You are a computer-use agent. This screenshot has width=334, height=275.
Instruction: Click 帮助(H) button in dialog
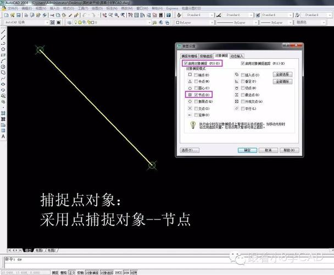tap(290, 150)
